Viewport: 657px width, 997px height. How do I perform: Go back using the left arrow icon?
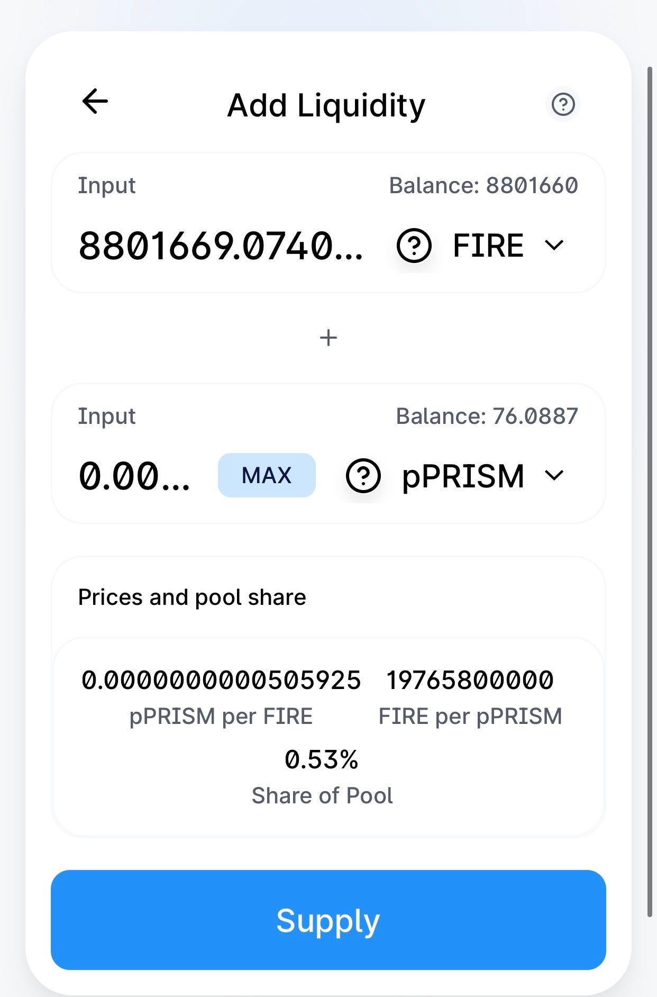pos(95,101)
